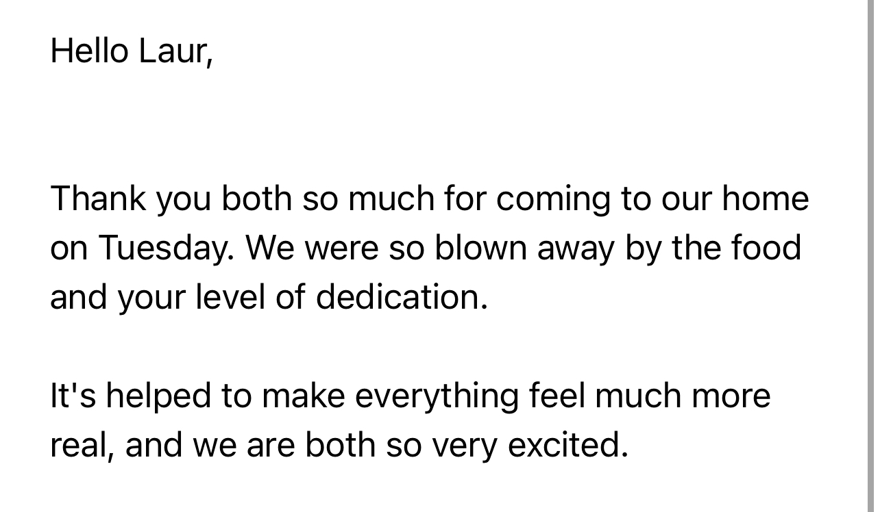The height and width of the screenshot is (512, 880).
Task: Click the word "It's" starting the second paragraph
Action: pyautogui.click(x=73, y=396)
